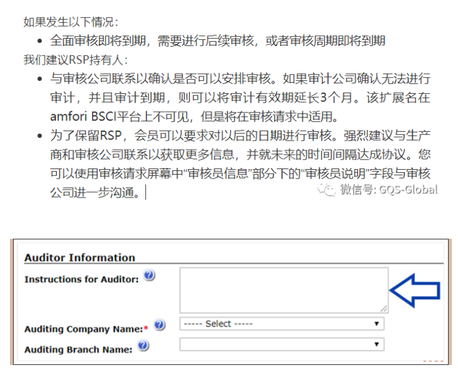Image resolution: width=458 pixels, height=383 pixels.
Task: Click bullet starting with "与审核公司联系"
Action: (x=240, y=98)
